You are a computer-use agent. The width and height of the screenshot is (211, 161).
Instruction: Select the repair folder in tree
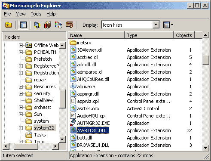(x=40, y=80)
